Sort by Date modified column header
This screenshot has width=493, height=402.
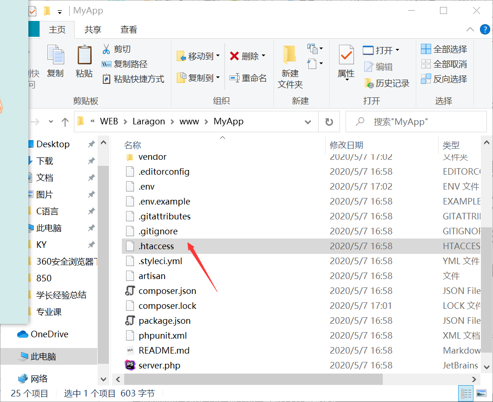346,145
